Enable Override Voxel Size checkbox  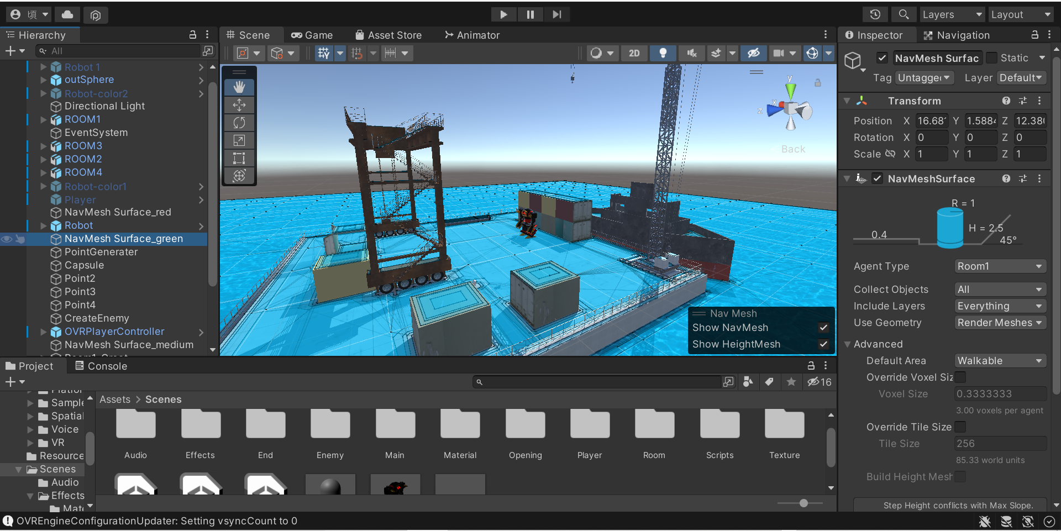pos(960,377)
